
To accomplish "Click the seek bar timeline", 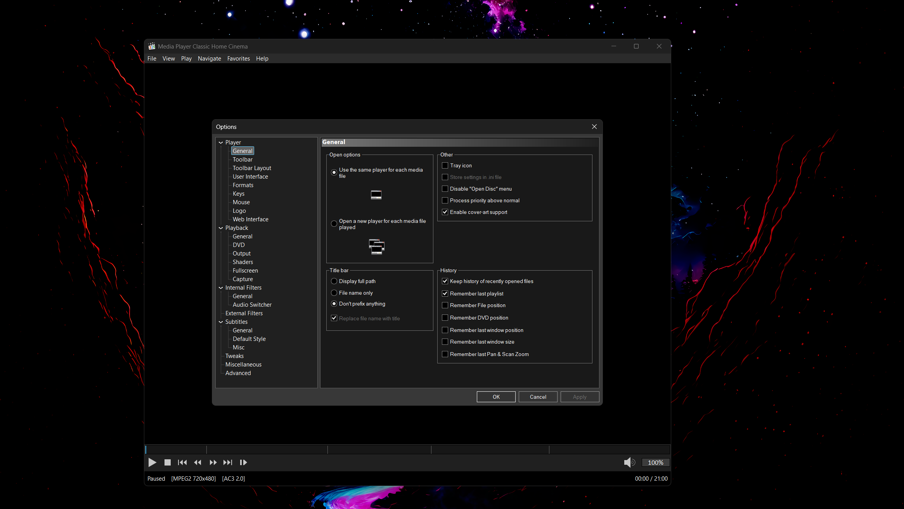I will [x=407, y=450].
